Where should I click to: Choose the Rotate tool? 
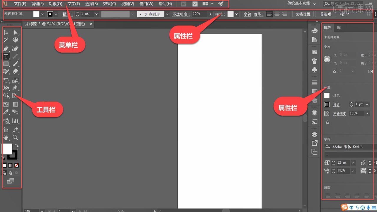pyautogui.click(x=6, y=80)
